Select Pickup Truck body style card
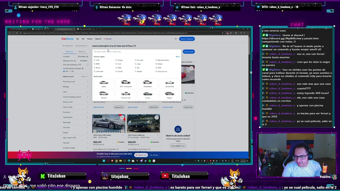 coord(126,95)
